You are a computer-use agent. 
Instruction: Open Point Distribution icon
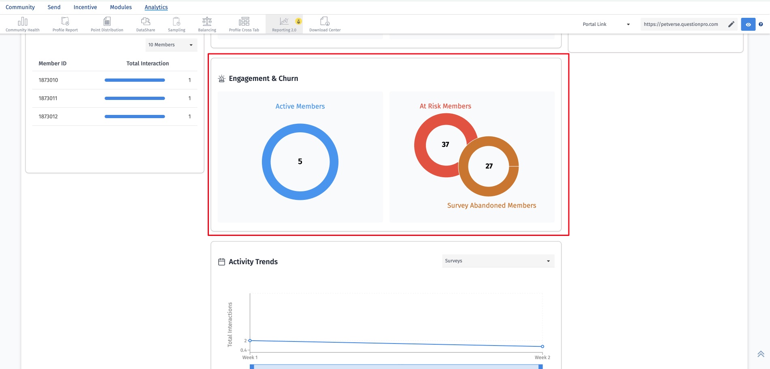[107, 21]
